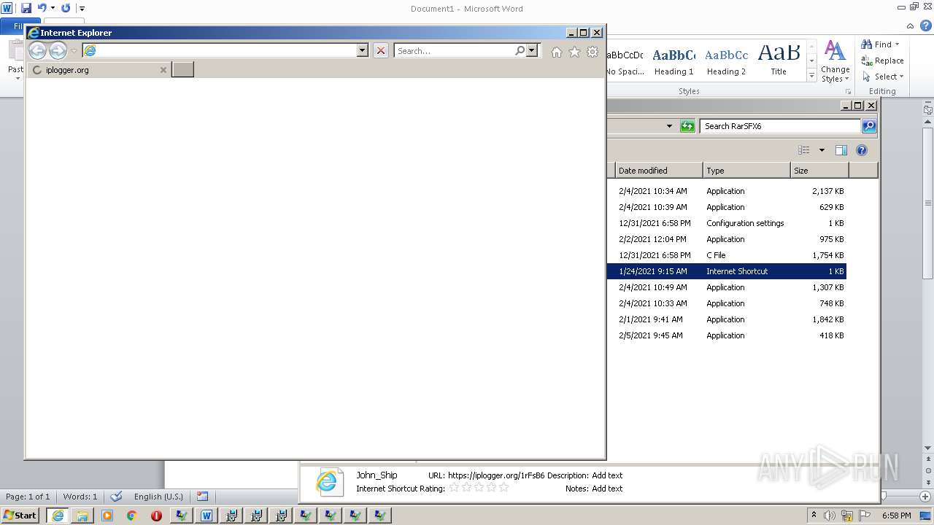Apply the Title style
934x525 pixels.
click(779, 62)
